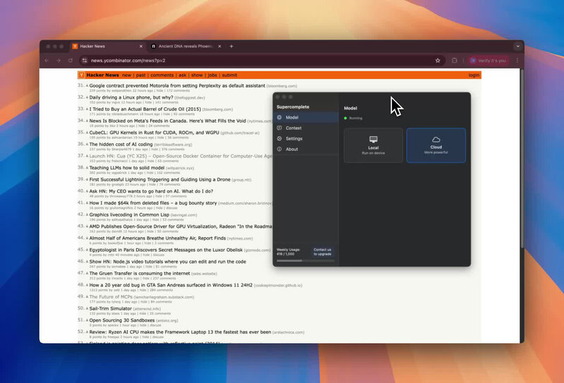Screen dimensions: 564x383
Task: Click the weekly usage progress bar
Action: click(305, 260)
